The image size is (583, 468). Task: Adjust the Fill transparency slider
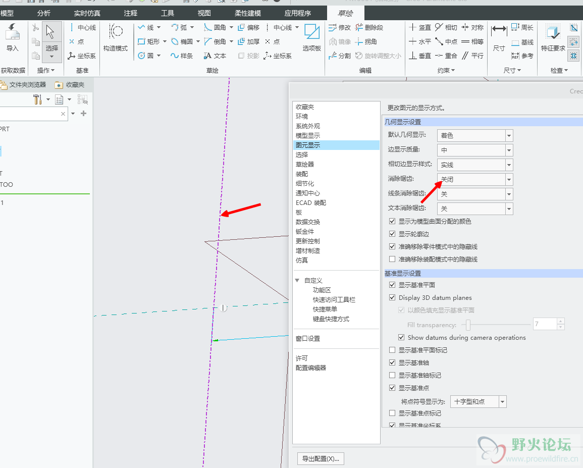click(x=468, y=325)
